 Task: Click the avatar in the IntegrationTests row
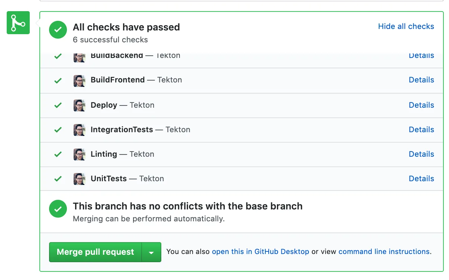80,130
